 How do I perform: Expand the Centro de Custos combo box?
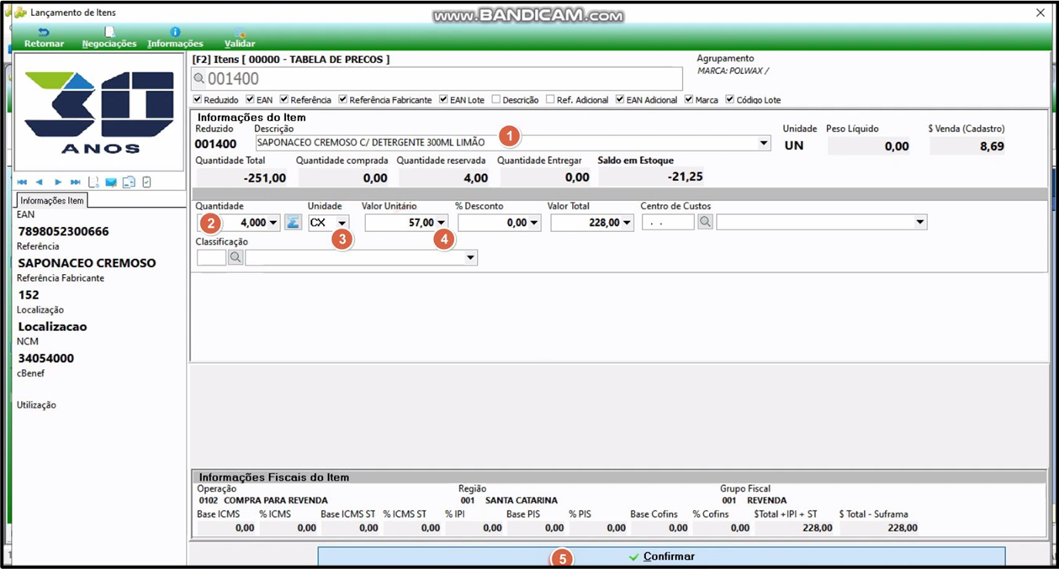click(x=920, y=223)
